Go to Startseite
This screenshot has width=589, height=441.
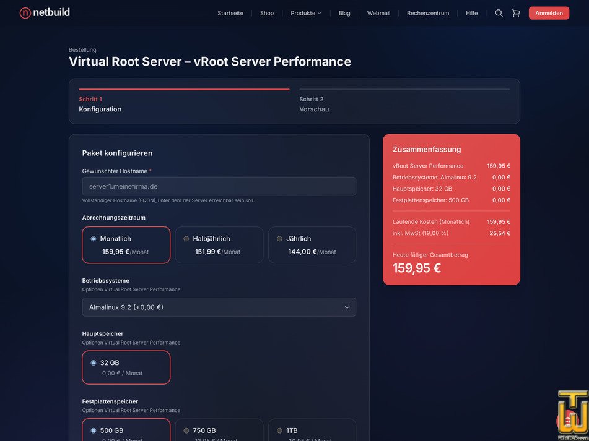[x=230, y=13]
